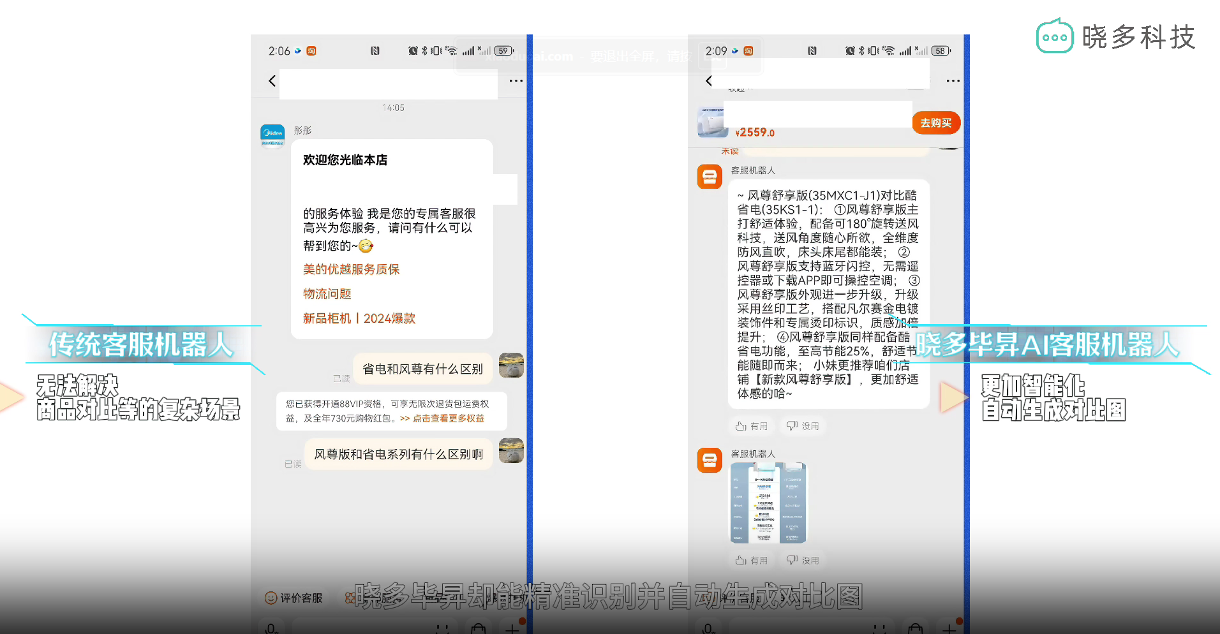Image resolution: width=1220 pixels, height=634 pixels.
Task: Tap the ¥2559.0 product price
Action: tap(755, 133)
